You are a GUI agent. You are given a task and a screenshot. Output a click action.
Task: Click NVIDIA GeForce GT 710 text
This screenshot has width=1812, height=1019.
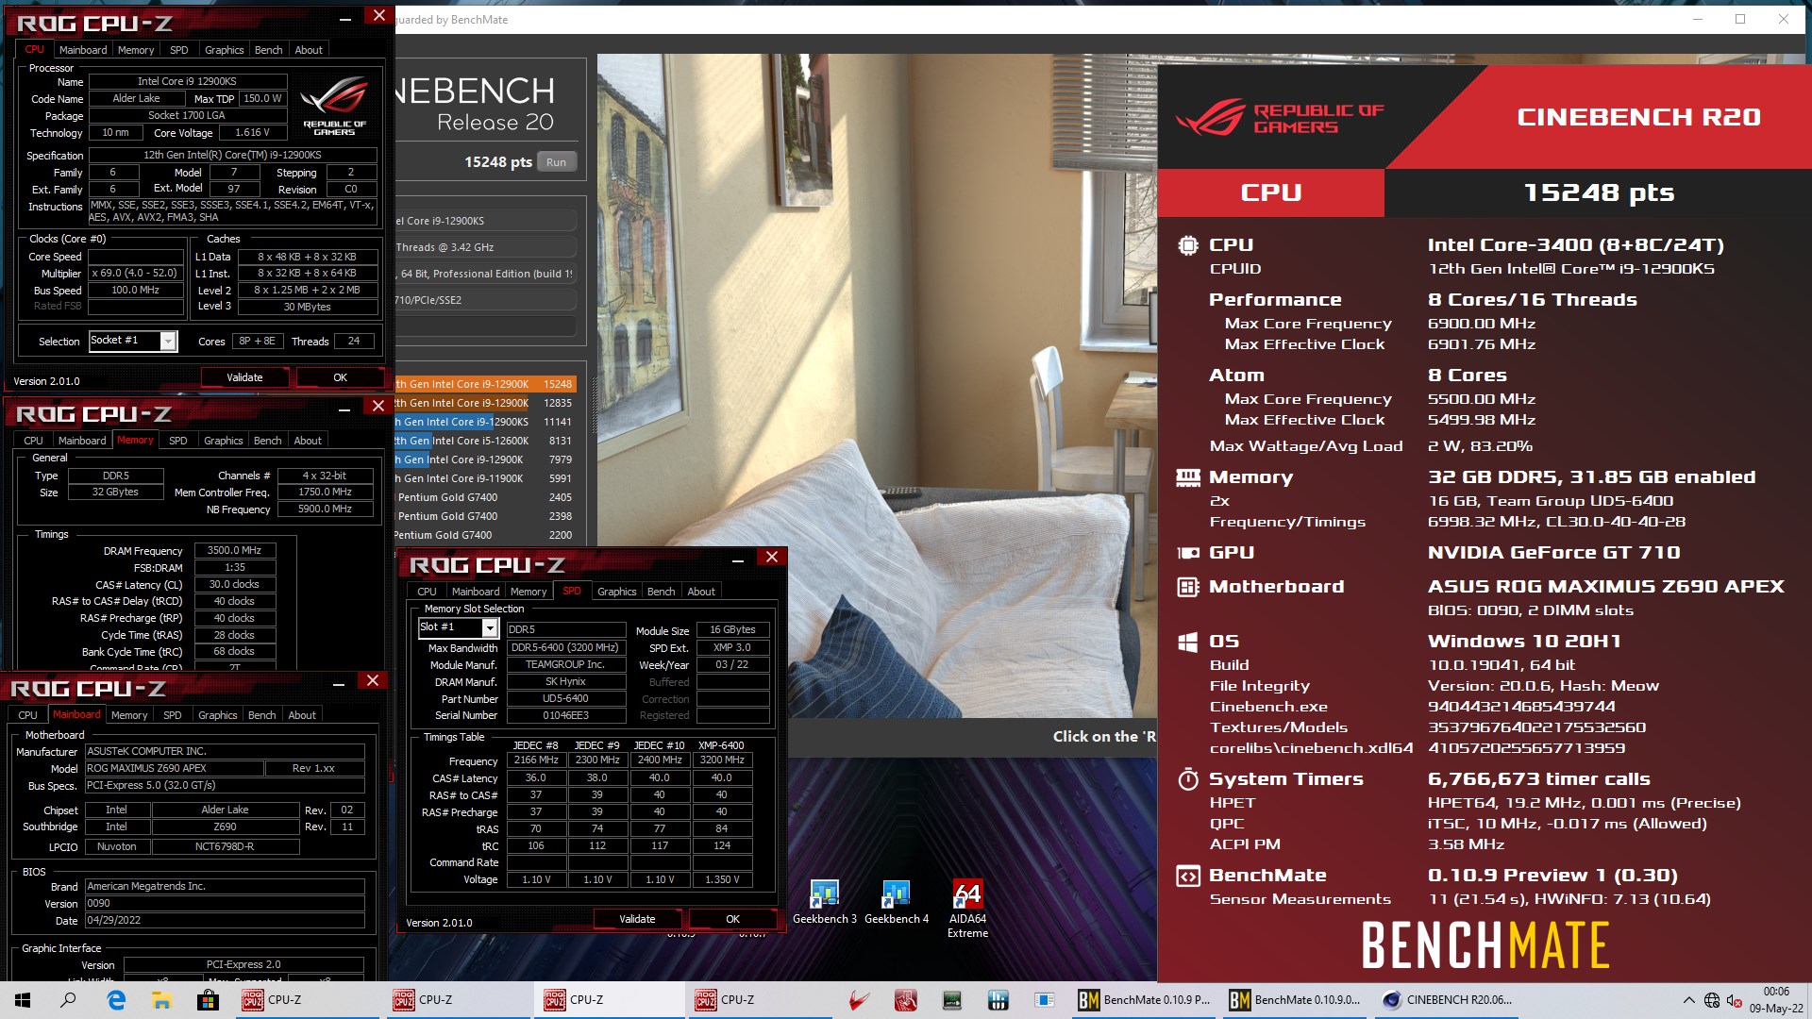(x=1553, y=553)
